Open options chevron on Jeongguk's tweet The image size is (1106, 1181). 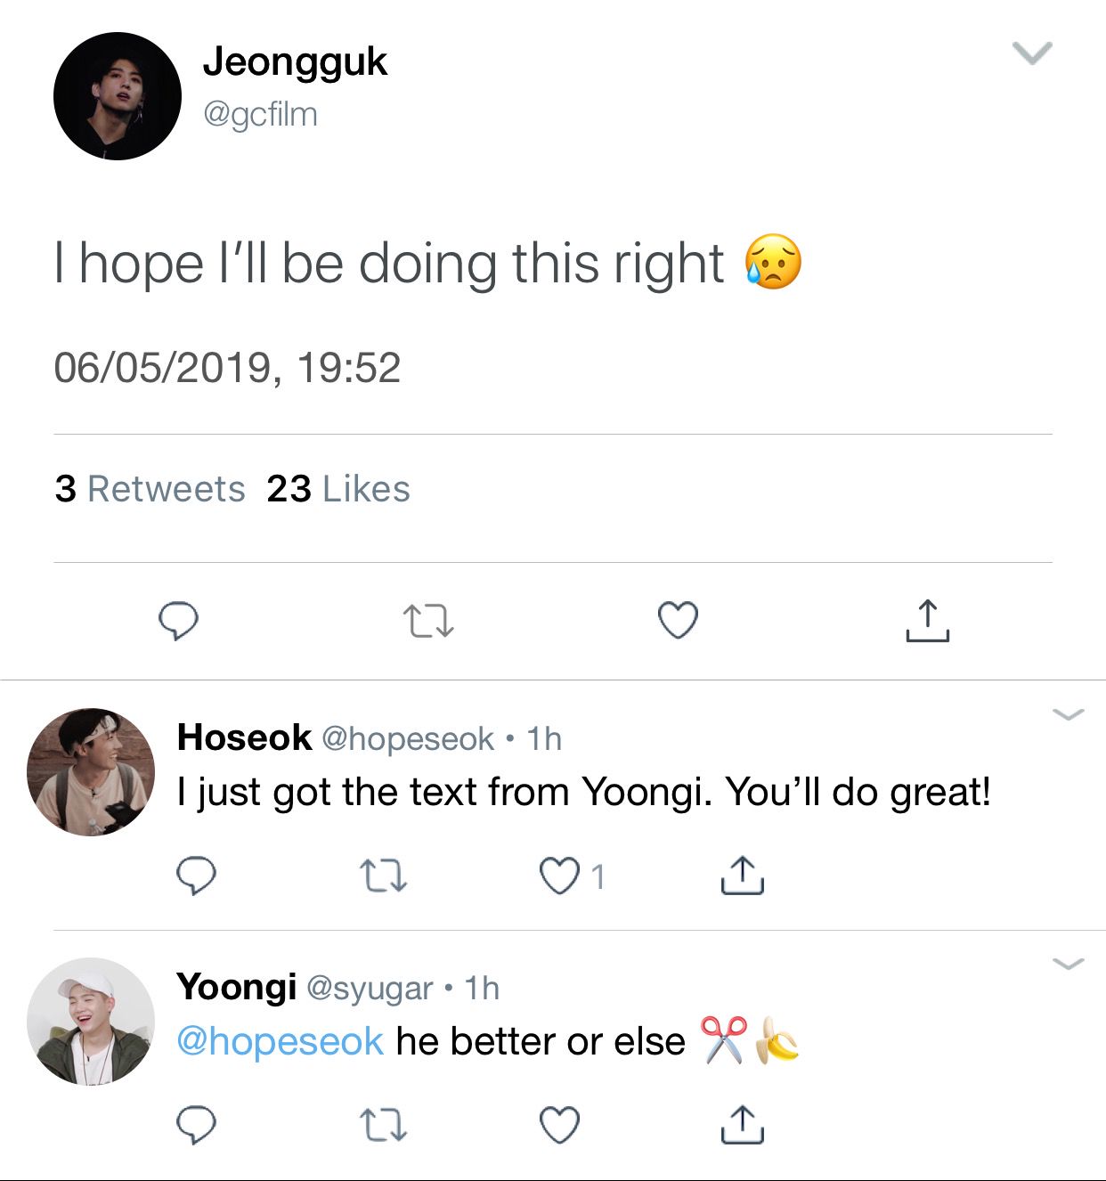[1033, 53]
